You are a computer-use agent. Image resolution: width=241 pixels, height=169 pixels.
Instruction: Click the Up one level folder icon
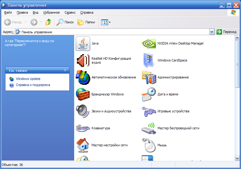click(x=48, y=22)
